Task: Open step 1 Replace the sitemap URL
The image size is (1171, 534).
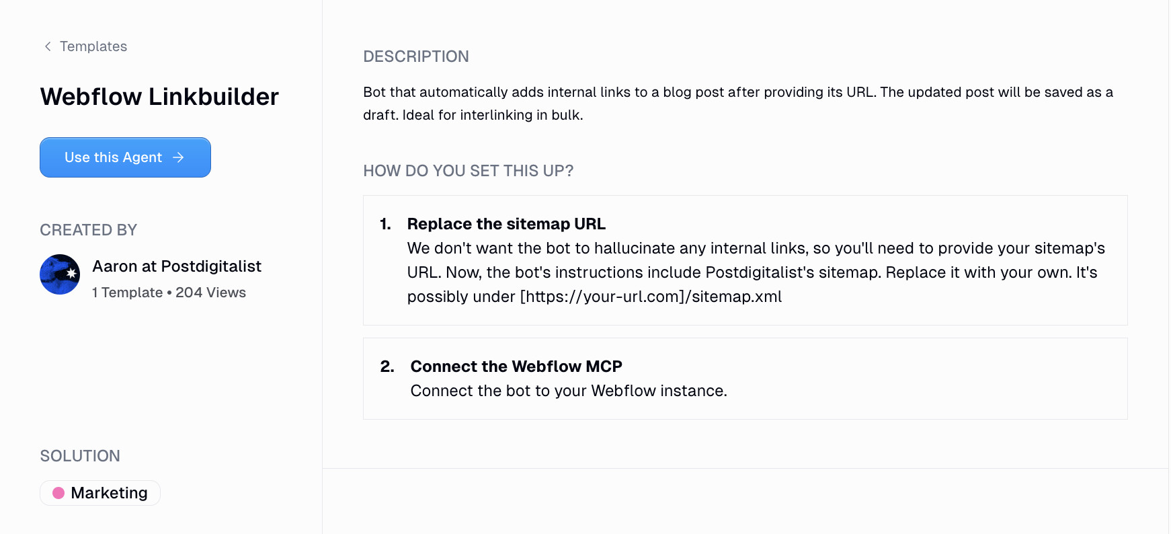Action: point(506,223)
